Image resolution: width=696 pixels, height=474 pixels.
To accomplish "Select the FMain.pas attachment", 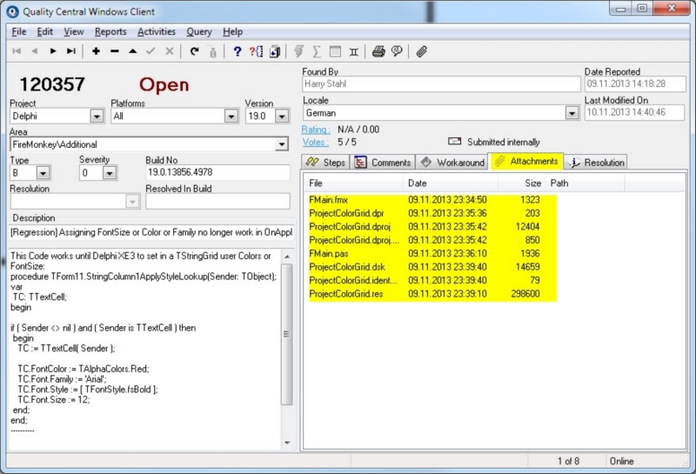I will (x=329, y=253).
